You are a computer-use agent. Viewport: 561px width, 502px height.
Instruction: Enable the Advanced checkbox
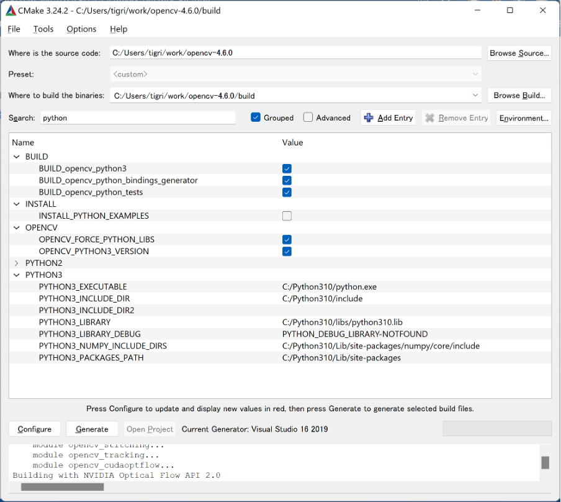coord(307,117)
